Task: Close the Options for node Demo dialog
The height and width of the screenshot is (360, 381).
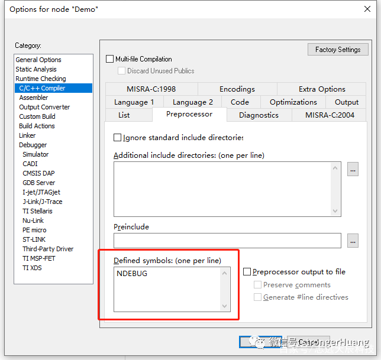Action: [x=367, y=9]
